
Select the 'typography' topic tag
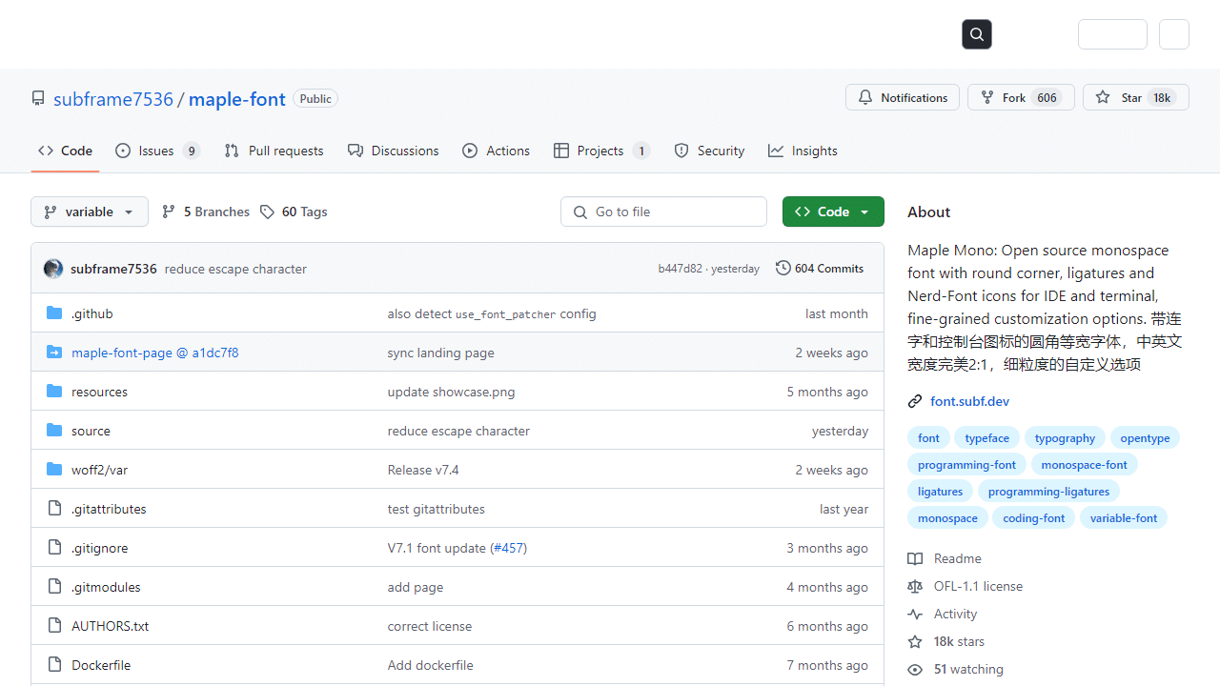click(x=1065, y=438)
